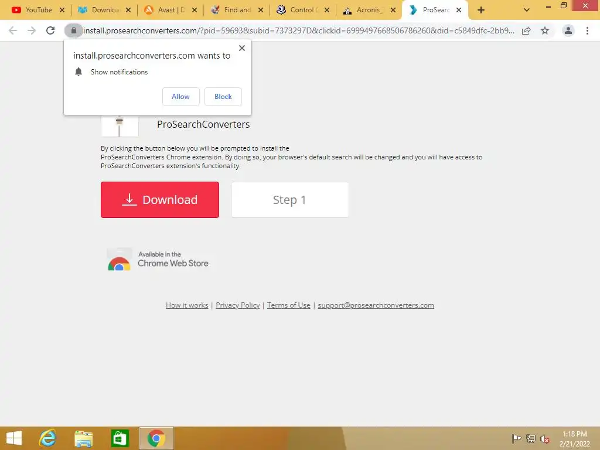Image resolution: width=600 pixels, height=450 pixels.
Task: Focus the URL address bar
Action: [x=298, y=30]
